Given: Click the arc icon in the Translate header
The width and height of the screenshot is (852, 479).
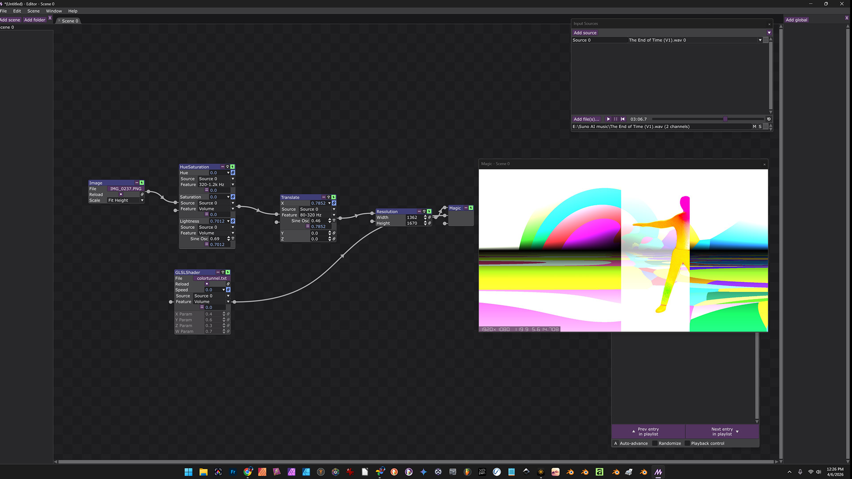Looking at the screenshot, I should click(329, 197).
